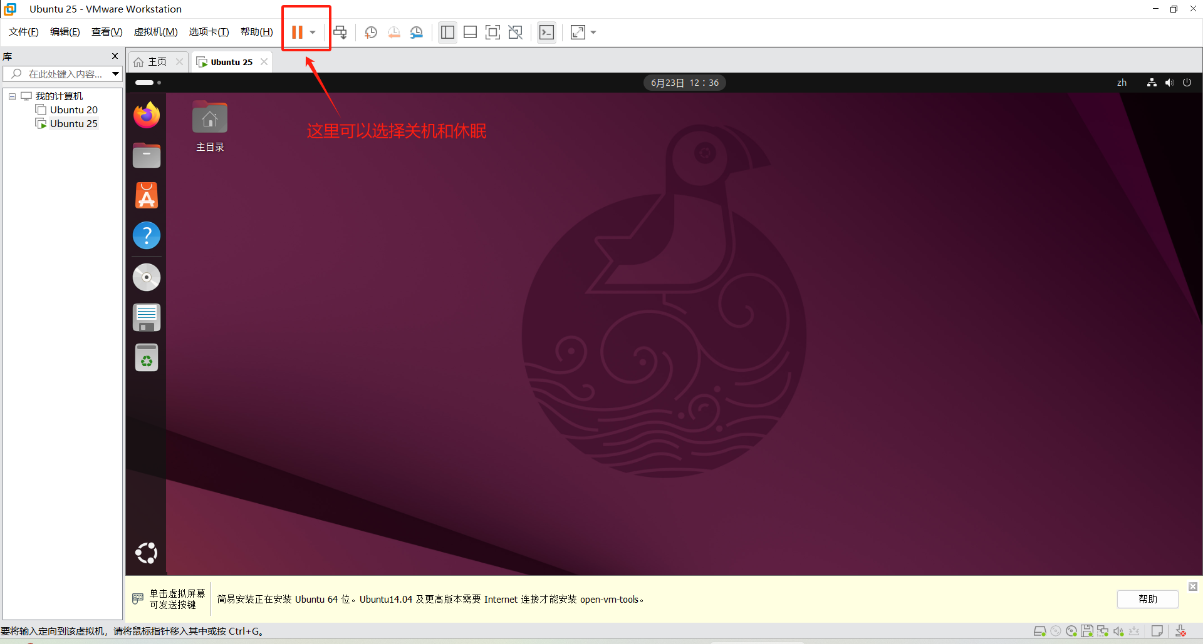
Task: Click the hard disk status icon in the status bar
Action: (1041, 631)
